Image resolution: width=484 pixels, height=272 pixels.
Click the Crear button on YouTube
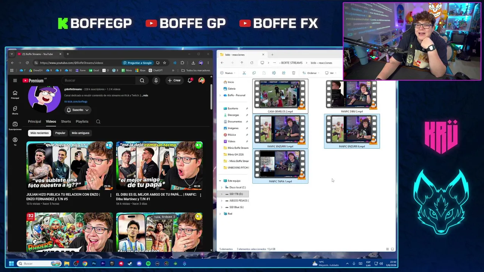point(174,80)
